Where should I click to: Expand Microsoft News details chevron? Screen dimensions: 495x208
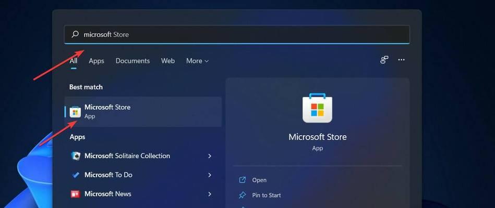click(210, 194)
